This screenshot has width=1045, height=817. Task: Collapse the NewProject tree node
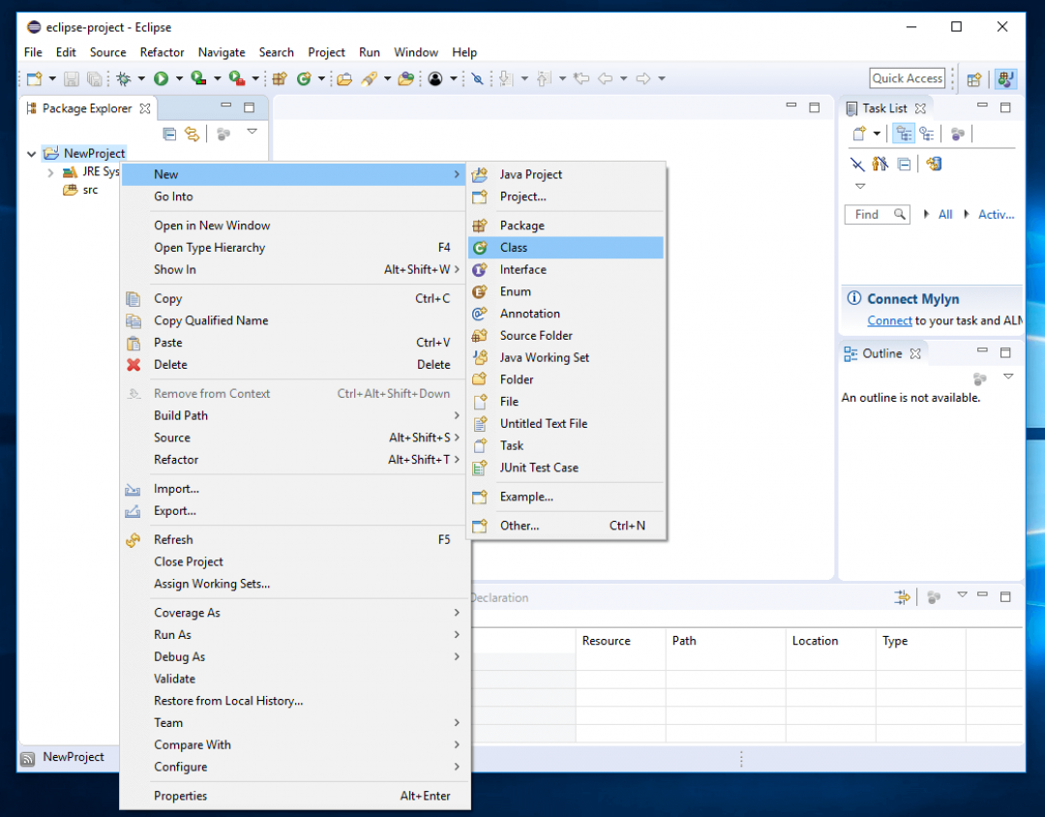[x=32, y=153]
